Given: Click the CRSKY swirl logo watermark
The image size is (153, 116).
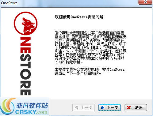Looking at the screenshot, I should (x=8, y=107).
